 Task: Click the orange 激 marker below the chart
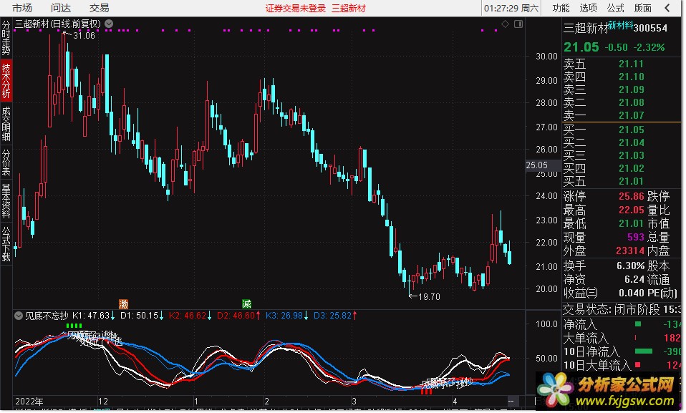tap(123, 303)
